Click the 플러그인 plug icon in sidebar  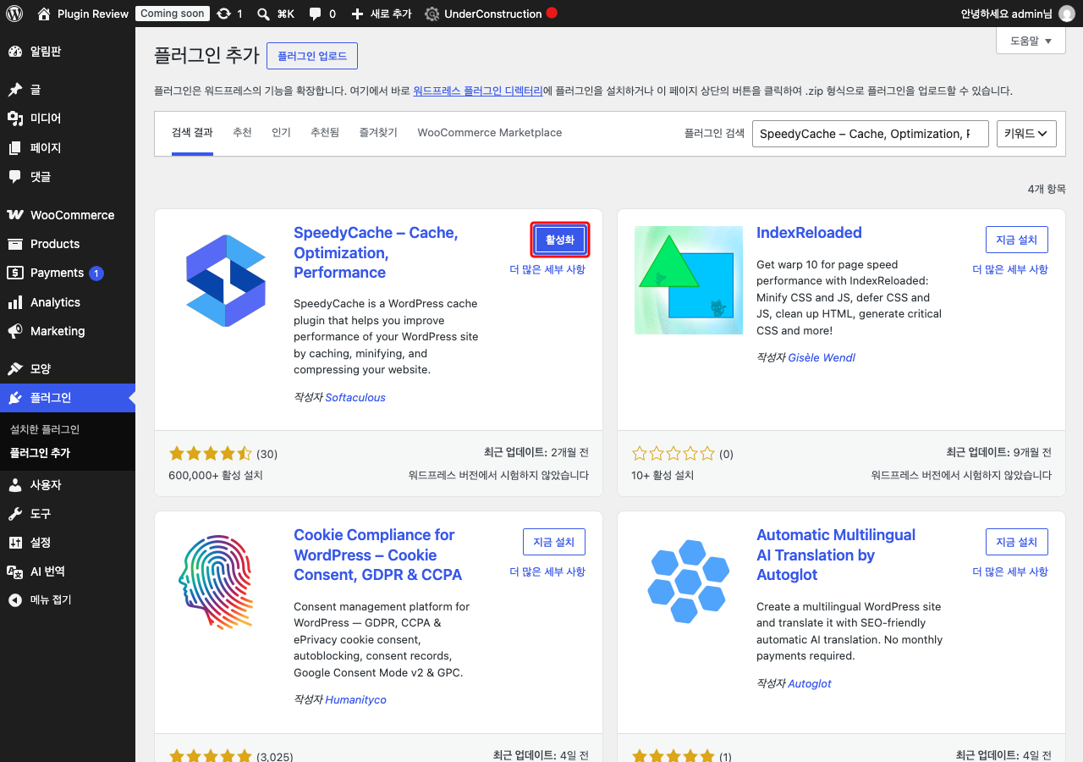click(15, 398)
